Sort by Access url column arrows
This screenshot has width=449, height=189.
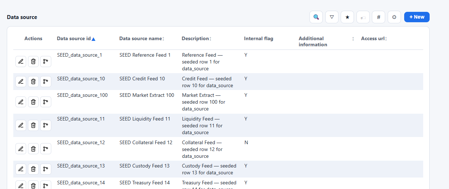pos(386,39)
